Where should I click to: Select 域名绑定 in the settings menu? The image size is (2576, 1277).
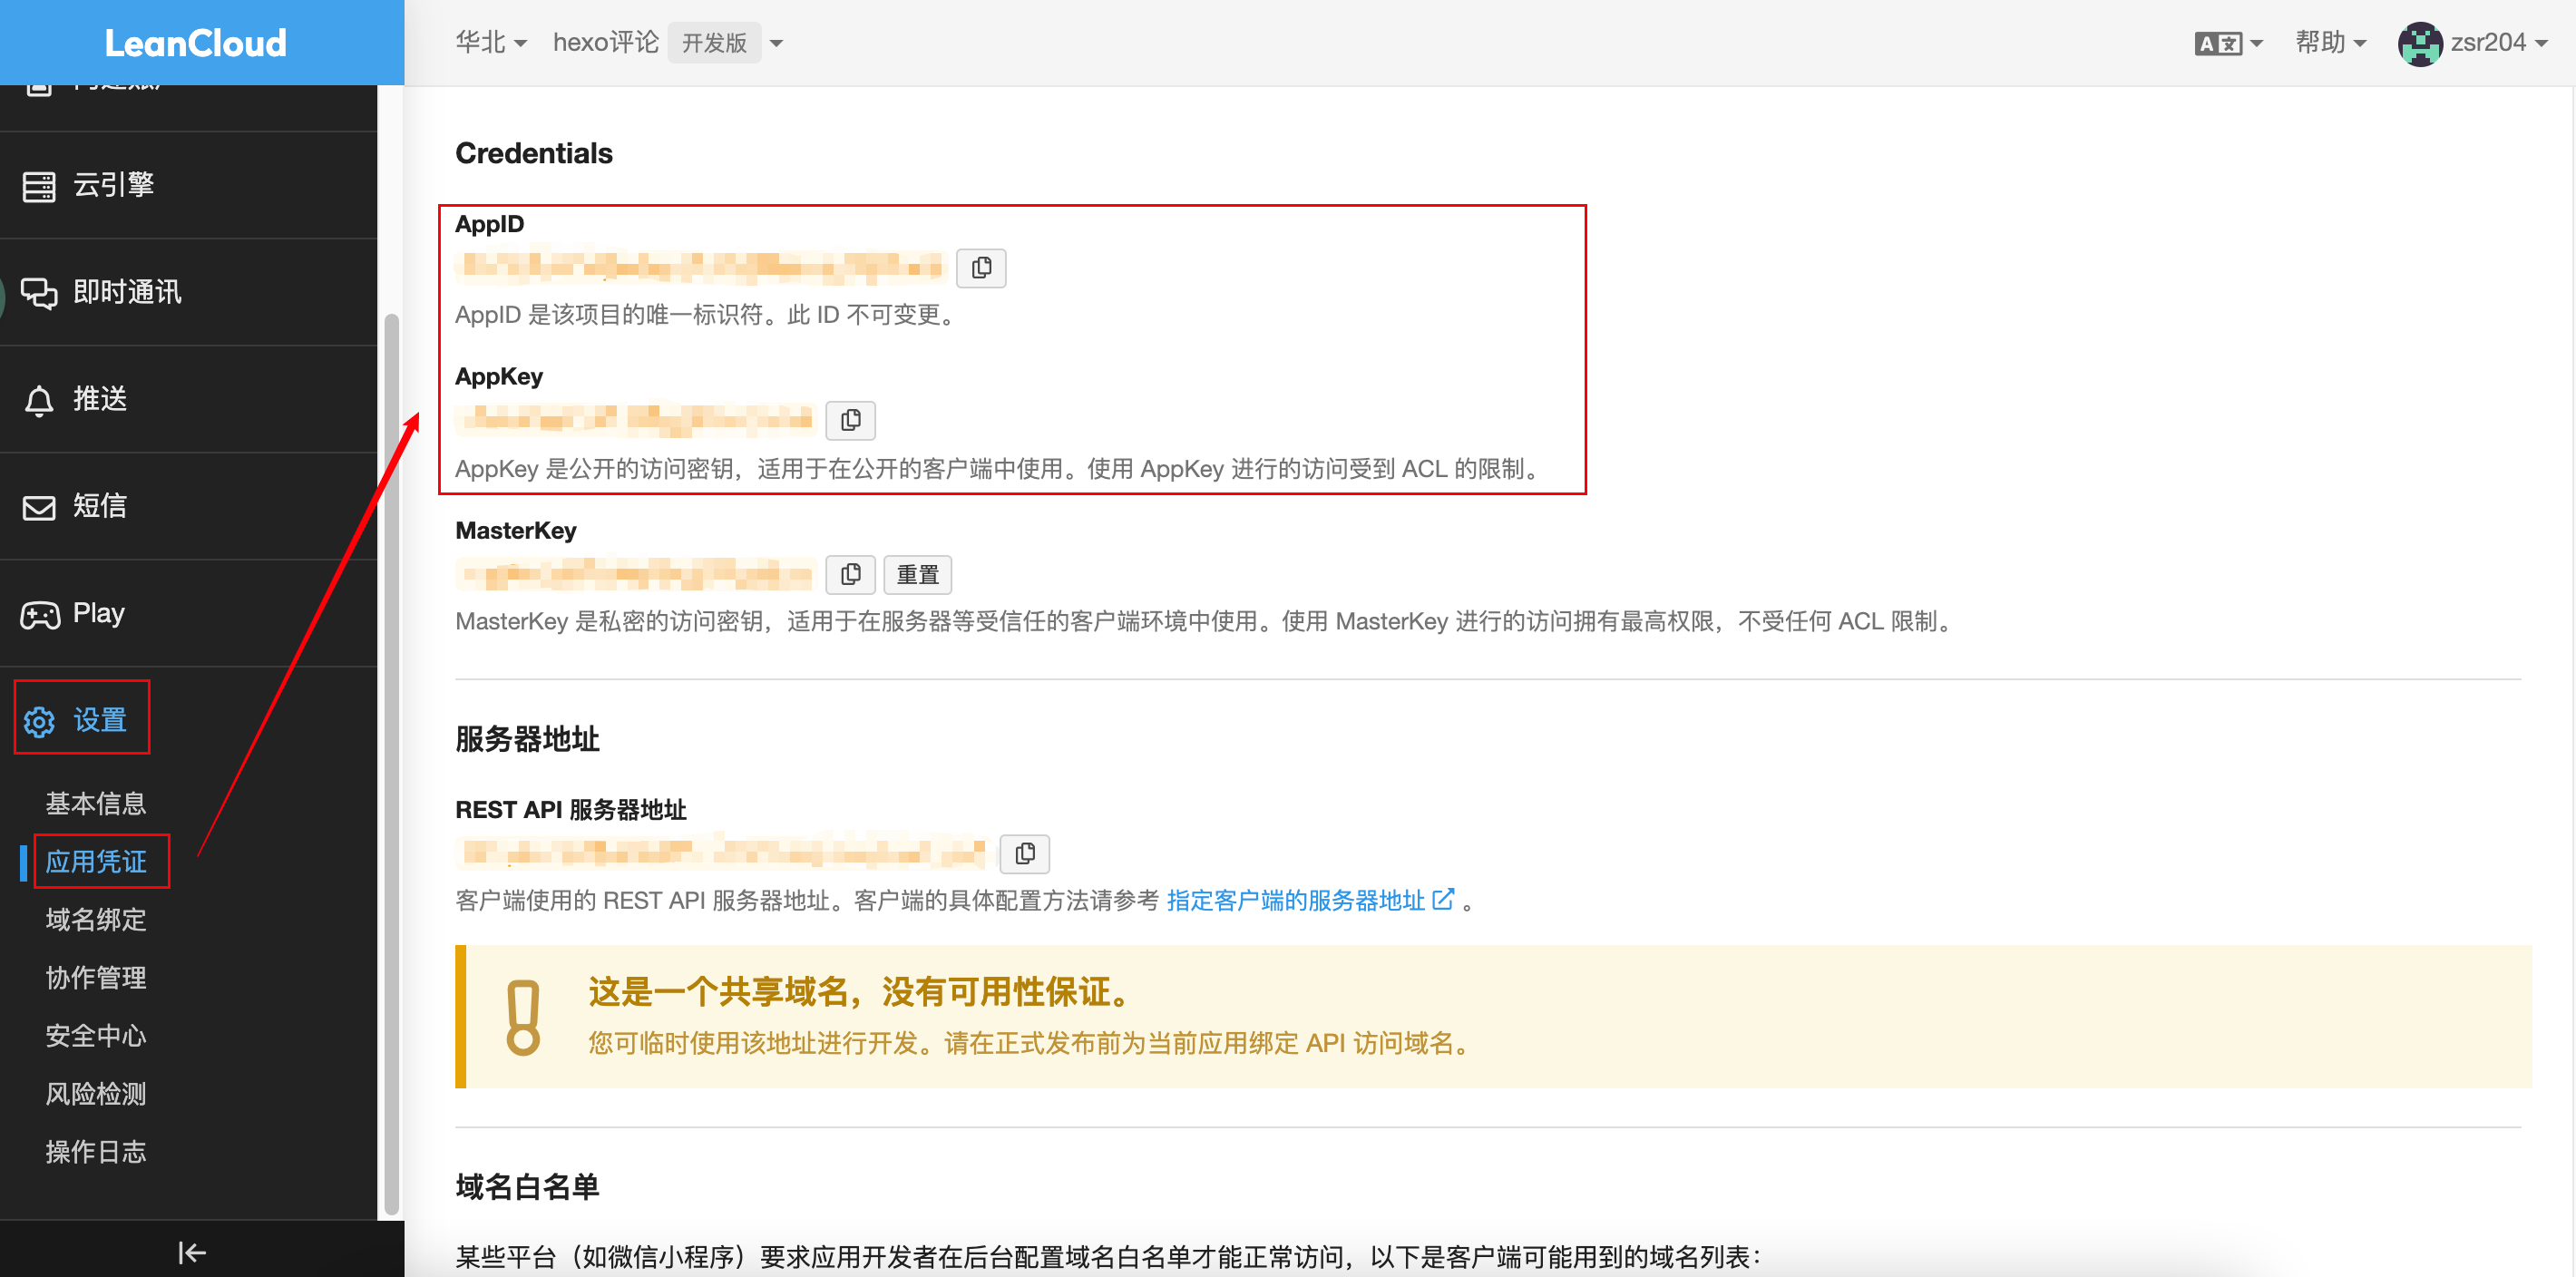[x=95, y=919]
